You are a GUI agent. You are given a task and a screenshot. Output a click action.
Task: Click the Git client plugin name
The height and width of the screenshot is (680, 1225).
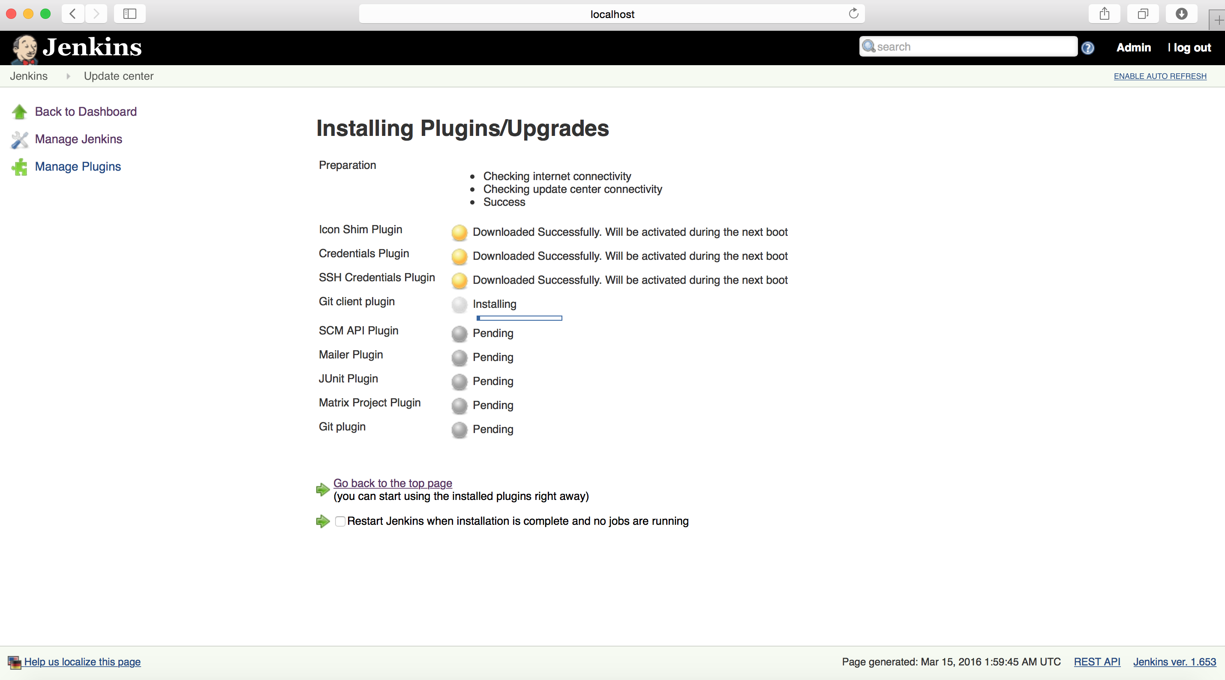(357, 301)
